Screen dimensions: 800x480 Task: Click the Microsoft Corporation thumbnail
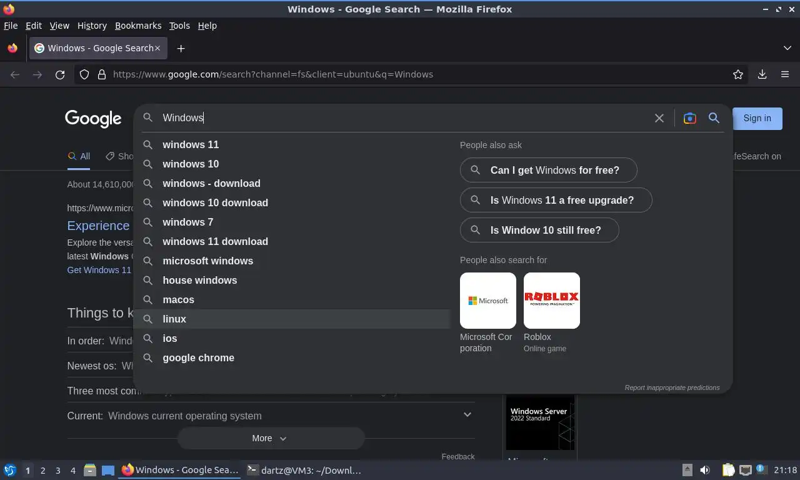click(488, 301)
